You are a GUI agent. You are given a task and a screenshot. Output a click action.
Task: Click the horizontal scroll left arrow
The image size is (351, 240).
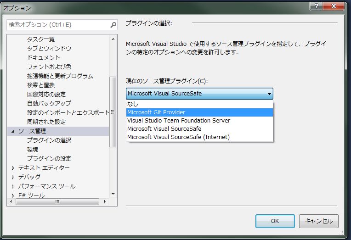[11, 201]
